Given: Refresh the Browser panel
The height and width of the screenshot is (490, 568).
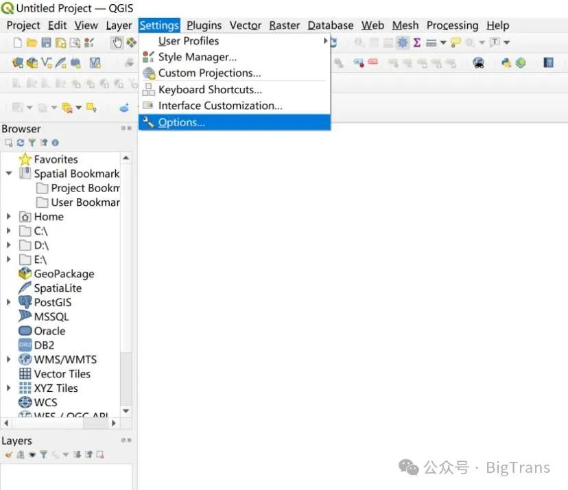Looking at the screenshot, I should [21, 143].
